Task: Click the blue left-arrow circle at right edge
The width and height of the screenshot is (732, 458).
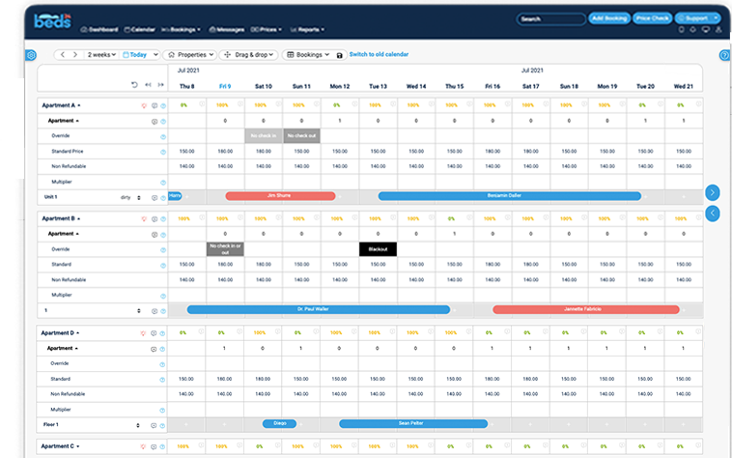Action: point(713,214)
